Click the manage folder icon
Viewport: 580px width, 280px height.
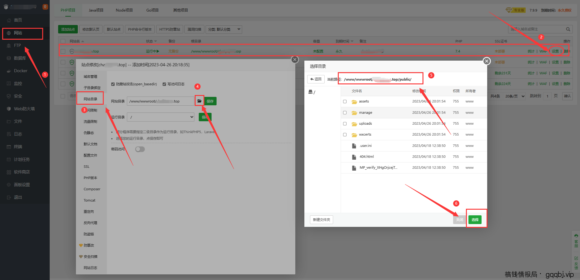pos(354,113)
